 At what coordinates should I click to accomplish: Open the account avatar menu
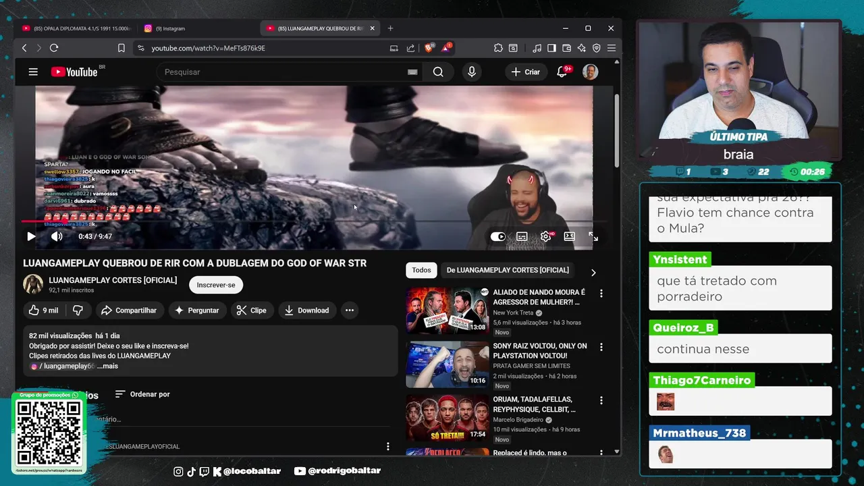pos(590,72)
